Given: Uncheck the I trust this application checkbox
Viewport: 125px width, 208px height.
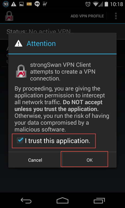Looking at the screenshot, I should coord(20,140).
